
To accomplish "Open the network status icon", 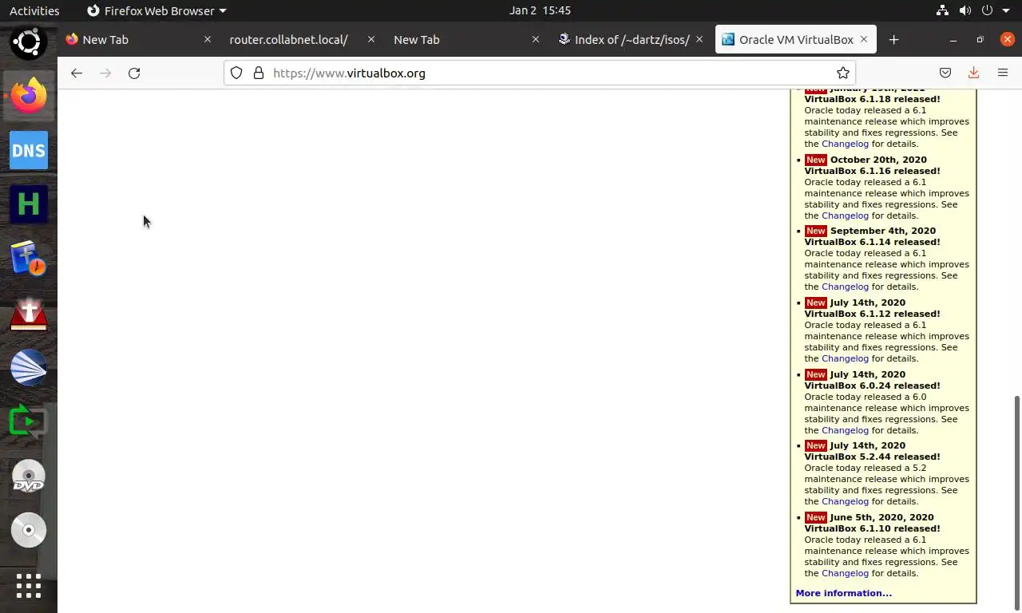I will click(x=942, y=10).
